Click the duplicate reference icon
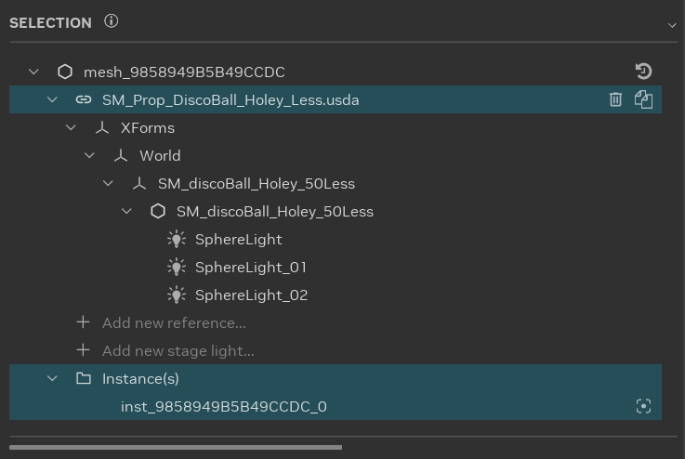 click(x=643, y=99)
